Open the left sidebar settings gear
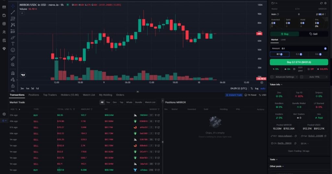The width and height of the screenshot is (332, 174). point(4,114)
